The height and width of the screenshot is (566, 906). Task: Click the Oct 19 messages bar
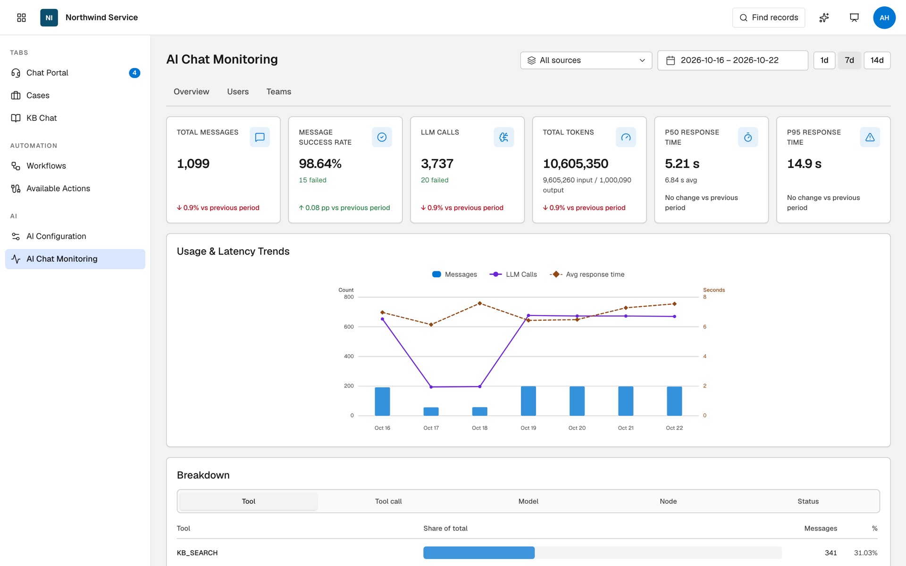pos(528,401)
